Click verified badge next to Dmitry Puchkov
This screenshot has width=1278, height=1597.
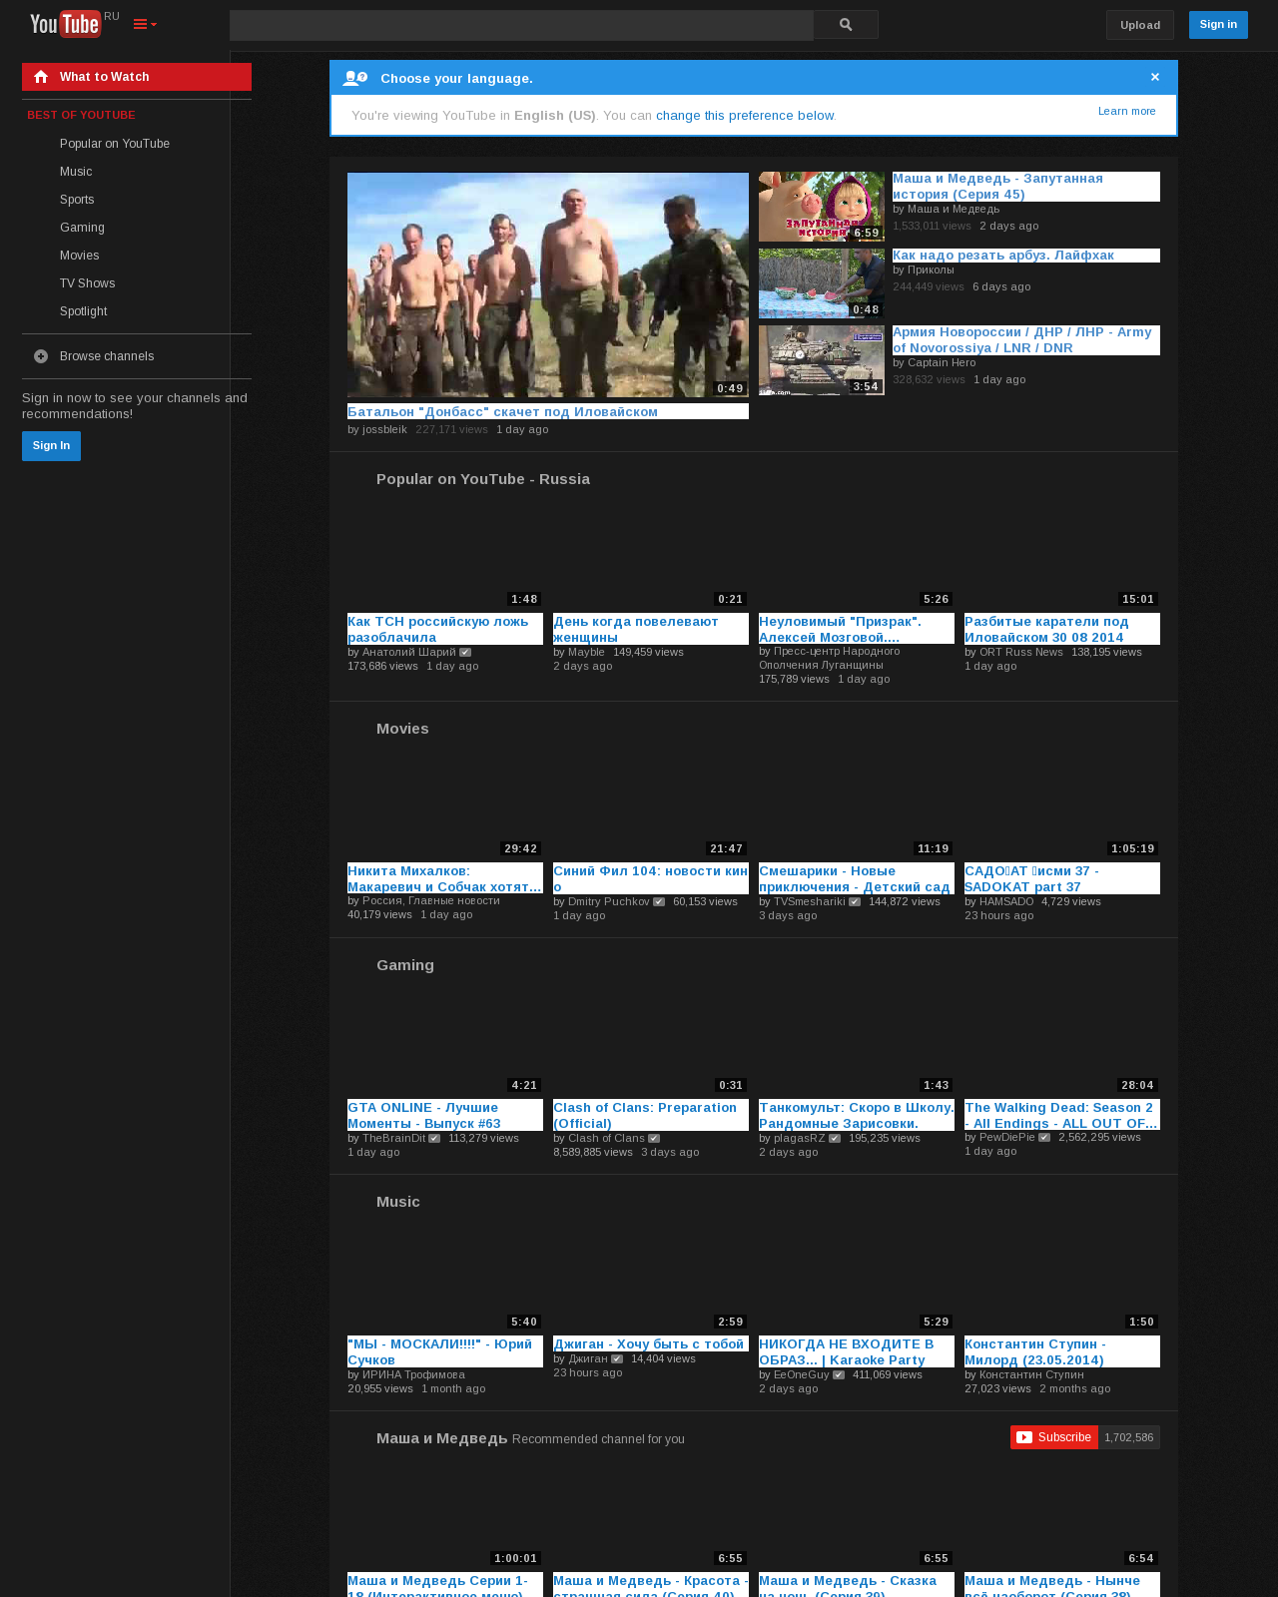(x=659, y=902)
